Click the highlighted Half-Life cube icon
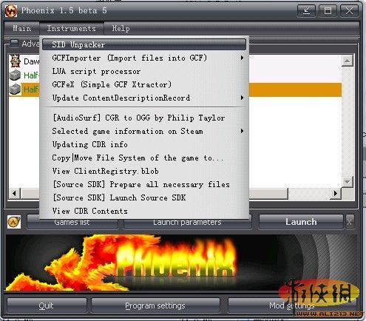This screenshot has width=366, height=321. [x=15, y=89]
